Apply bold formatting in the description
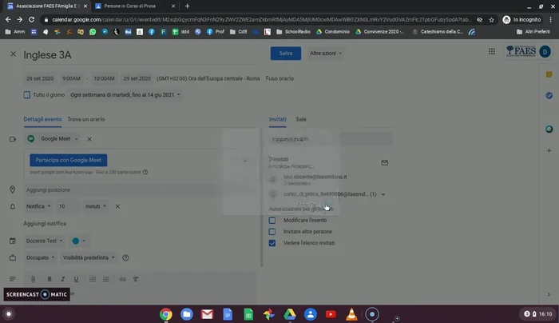The width and height of the screenshot is (559, 323). (49, 279)
